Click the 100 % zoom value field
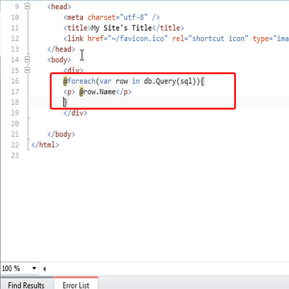This screenshot has width=289, height=289. pos(16,268)
